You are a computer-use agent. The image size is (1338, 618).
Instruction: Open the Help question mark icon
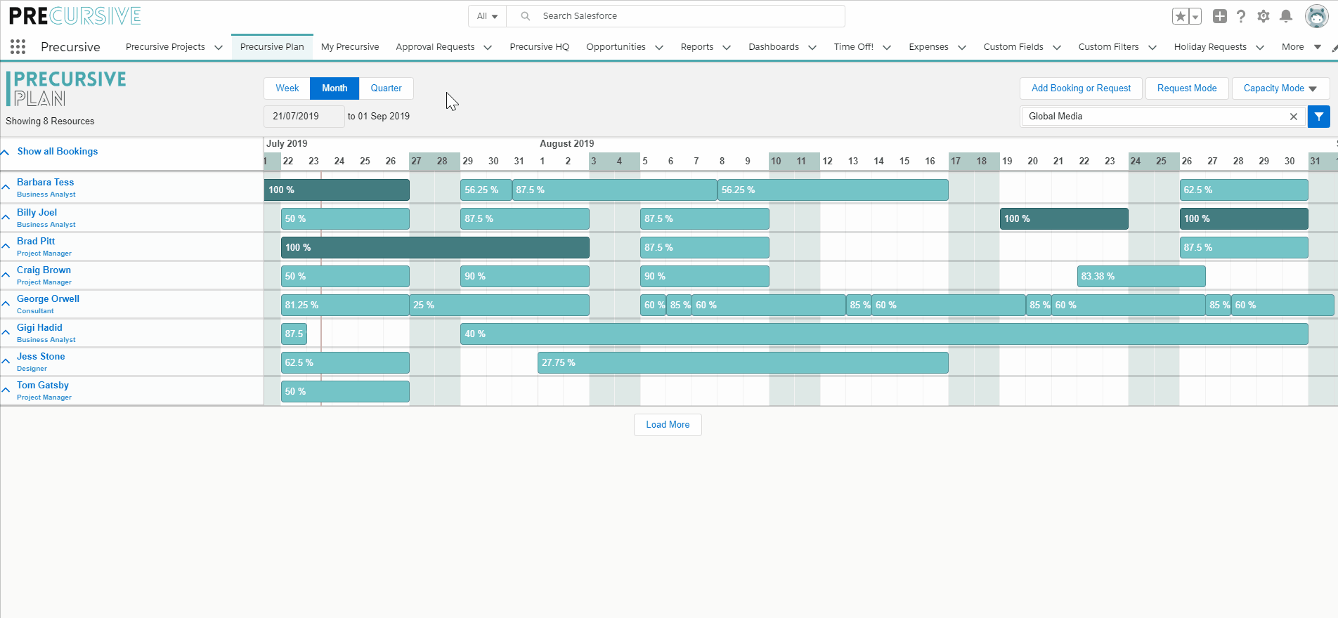[1242, 16]
